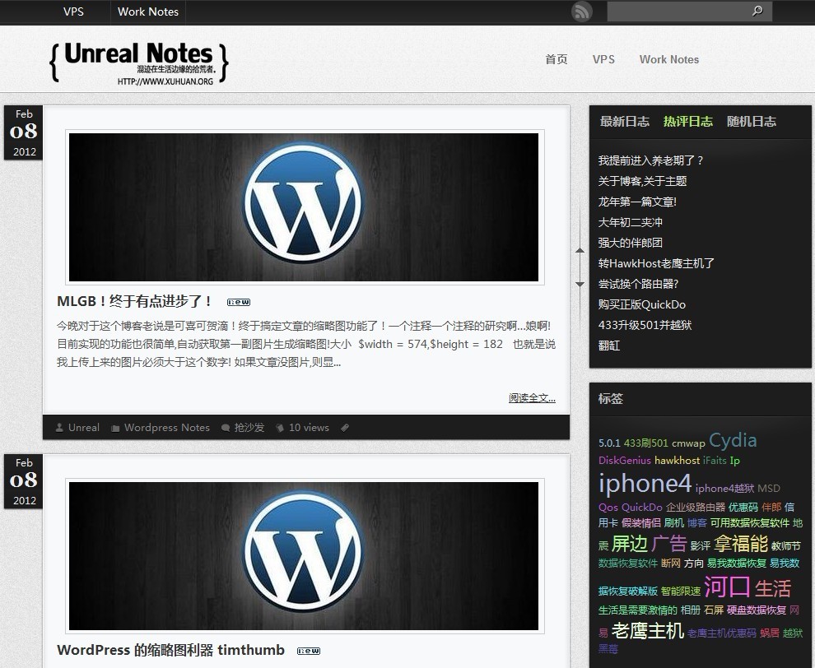Select the 教师节 tag

[x=786, y=546]
